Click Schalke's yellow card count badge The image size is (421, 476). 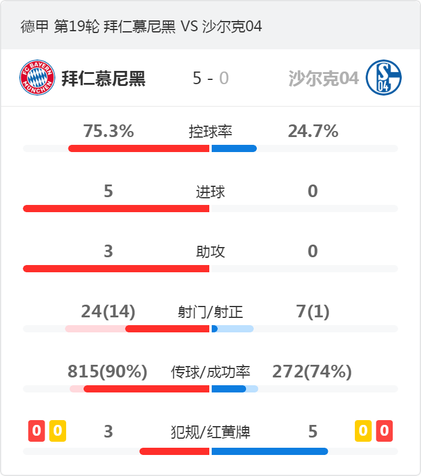click(363, 431)
